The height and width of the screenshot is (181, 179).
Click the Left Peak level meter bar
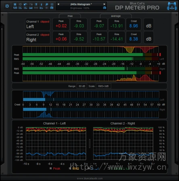pyautogui.click(x=91, y=55)
